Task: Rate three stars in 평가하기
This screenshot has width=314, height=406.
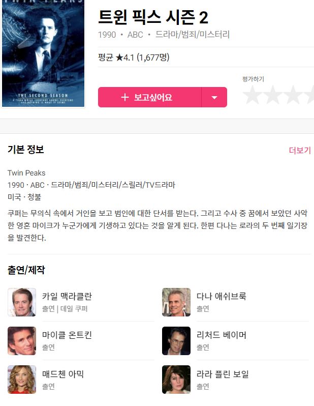Action: [293, 95]
